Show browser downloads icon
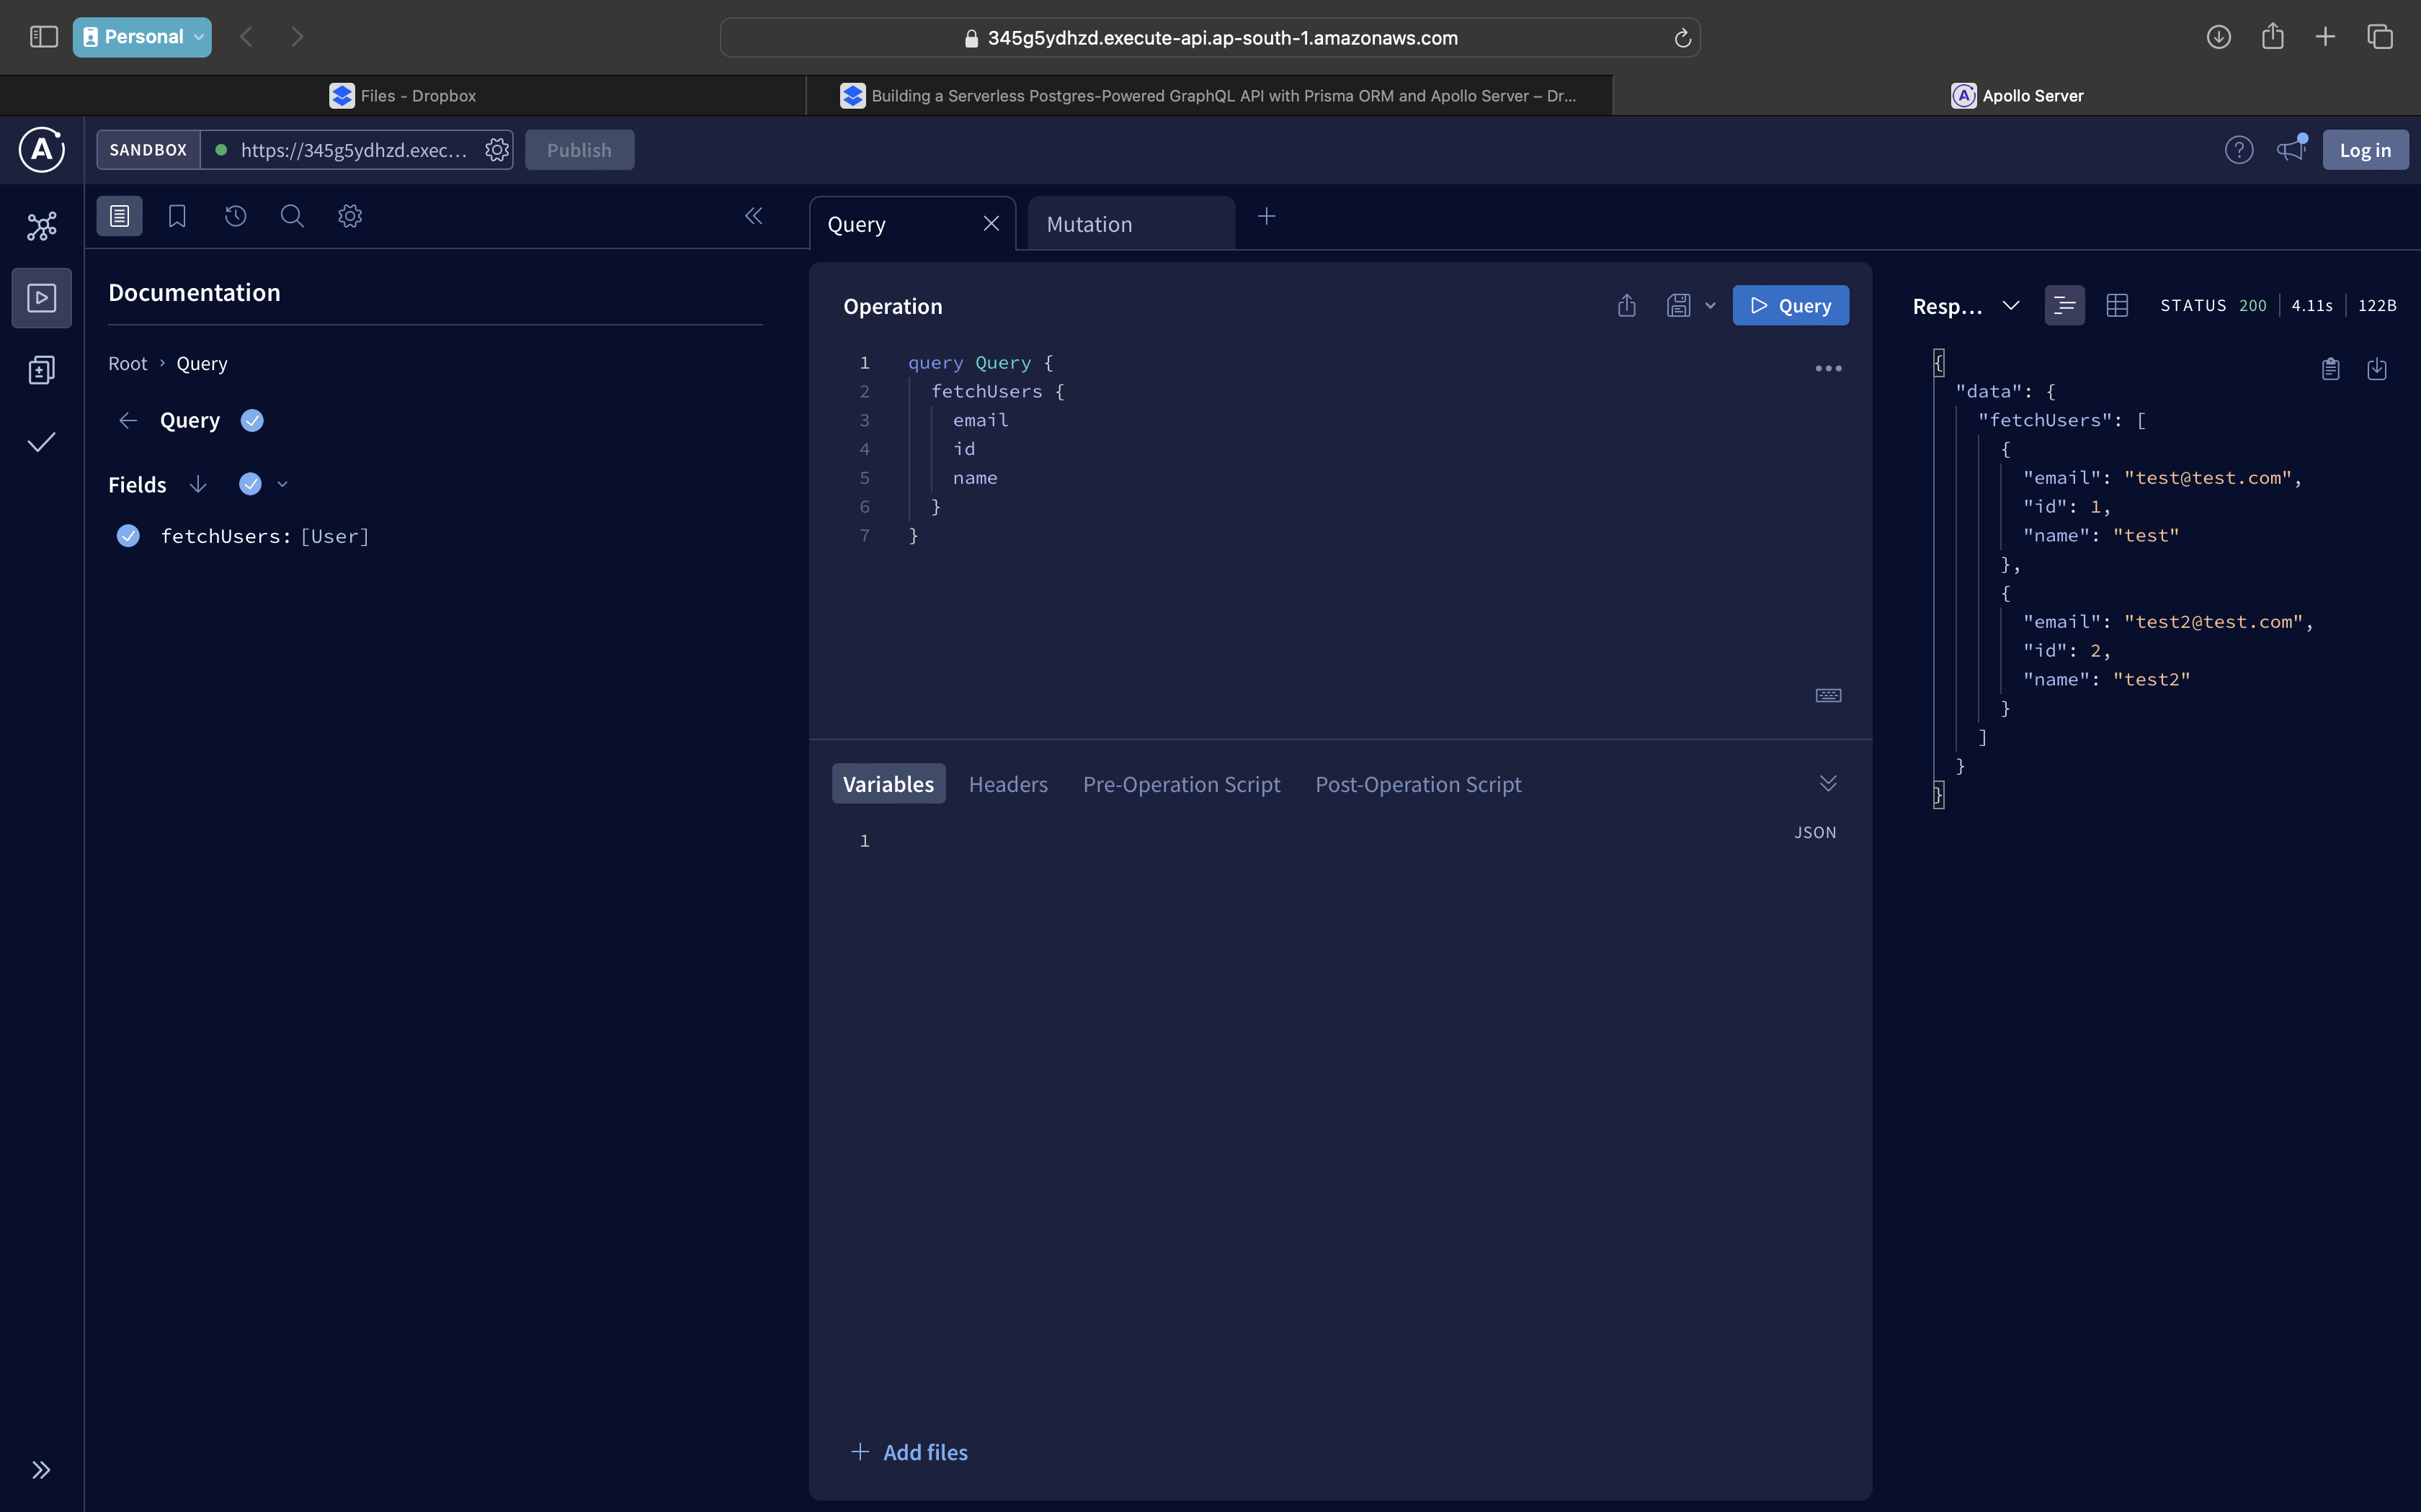Viewport: 2421px width, 1512px height. point(2219,37)
